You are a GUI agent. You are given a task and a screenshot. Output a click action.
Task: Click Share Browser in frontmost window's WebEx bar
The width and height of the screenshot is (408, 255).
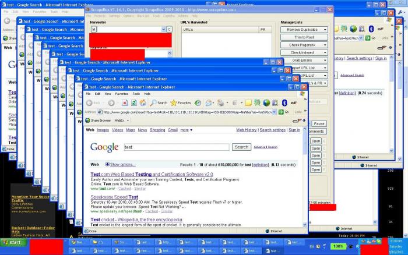98,121
